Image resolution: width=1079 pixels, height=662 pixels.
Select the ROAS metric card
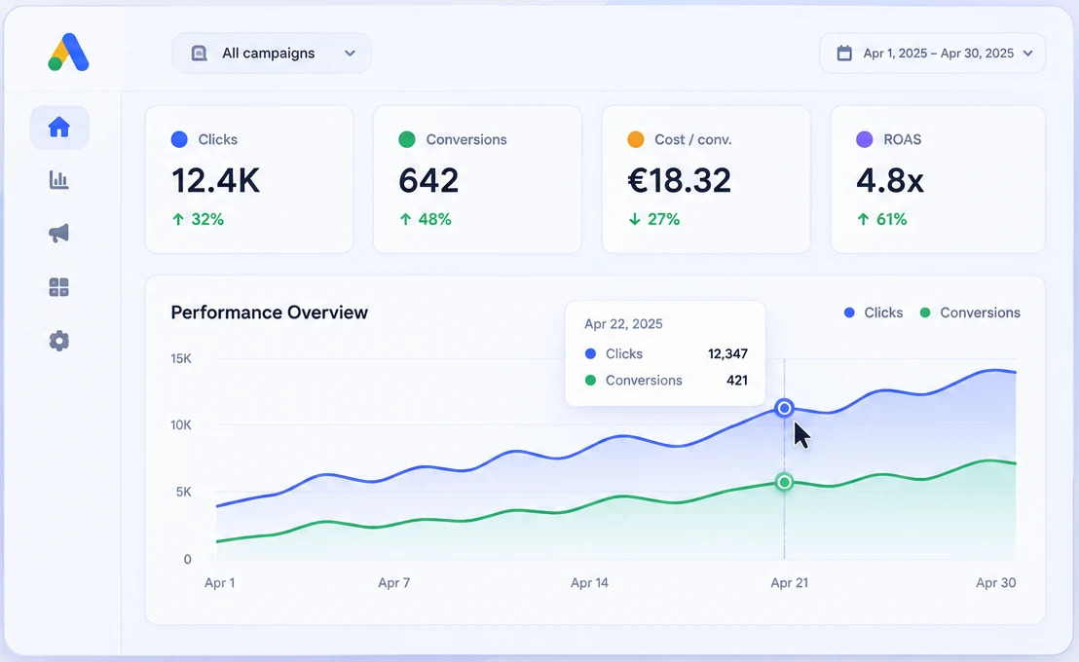938,179
